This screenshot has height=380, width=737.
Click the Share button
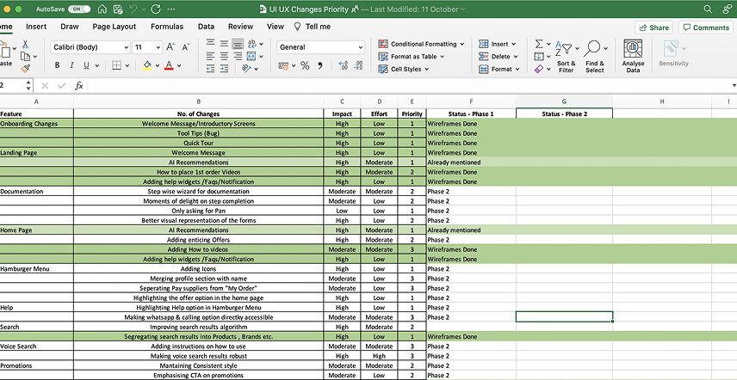point(653,28)
